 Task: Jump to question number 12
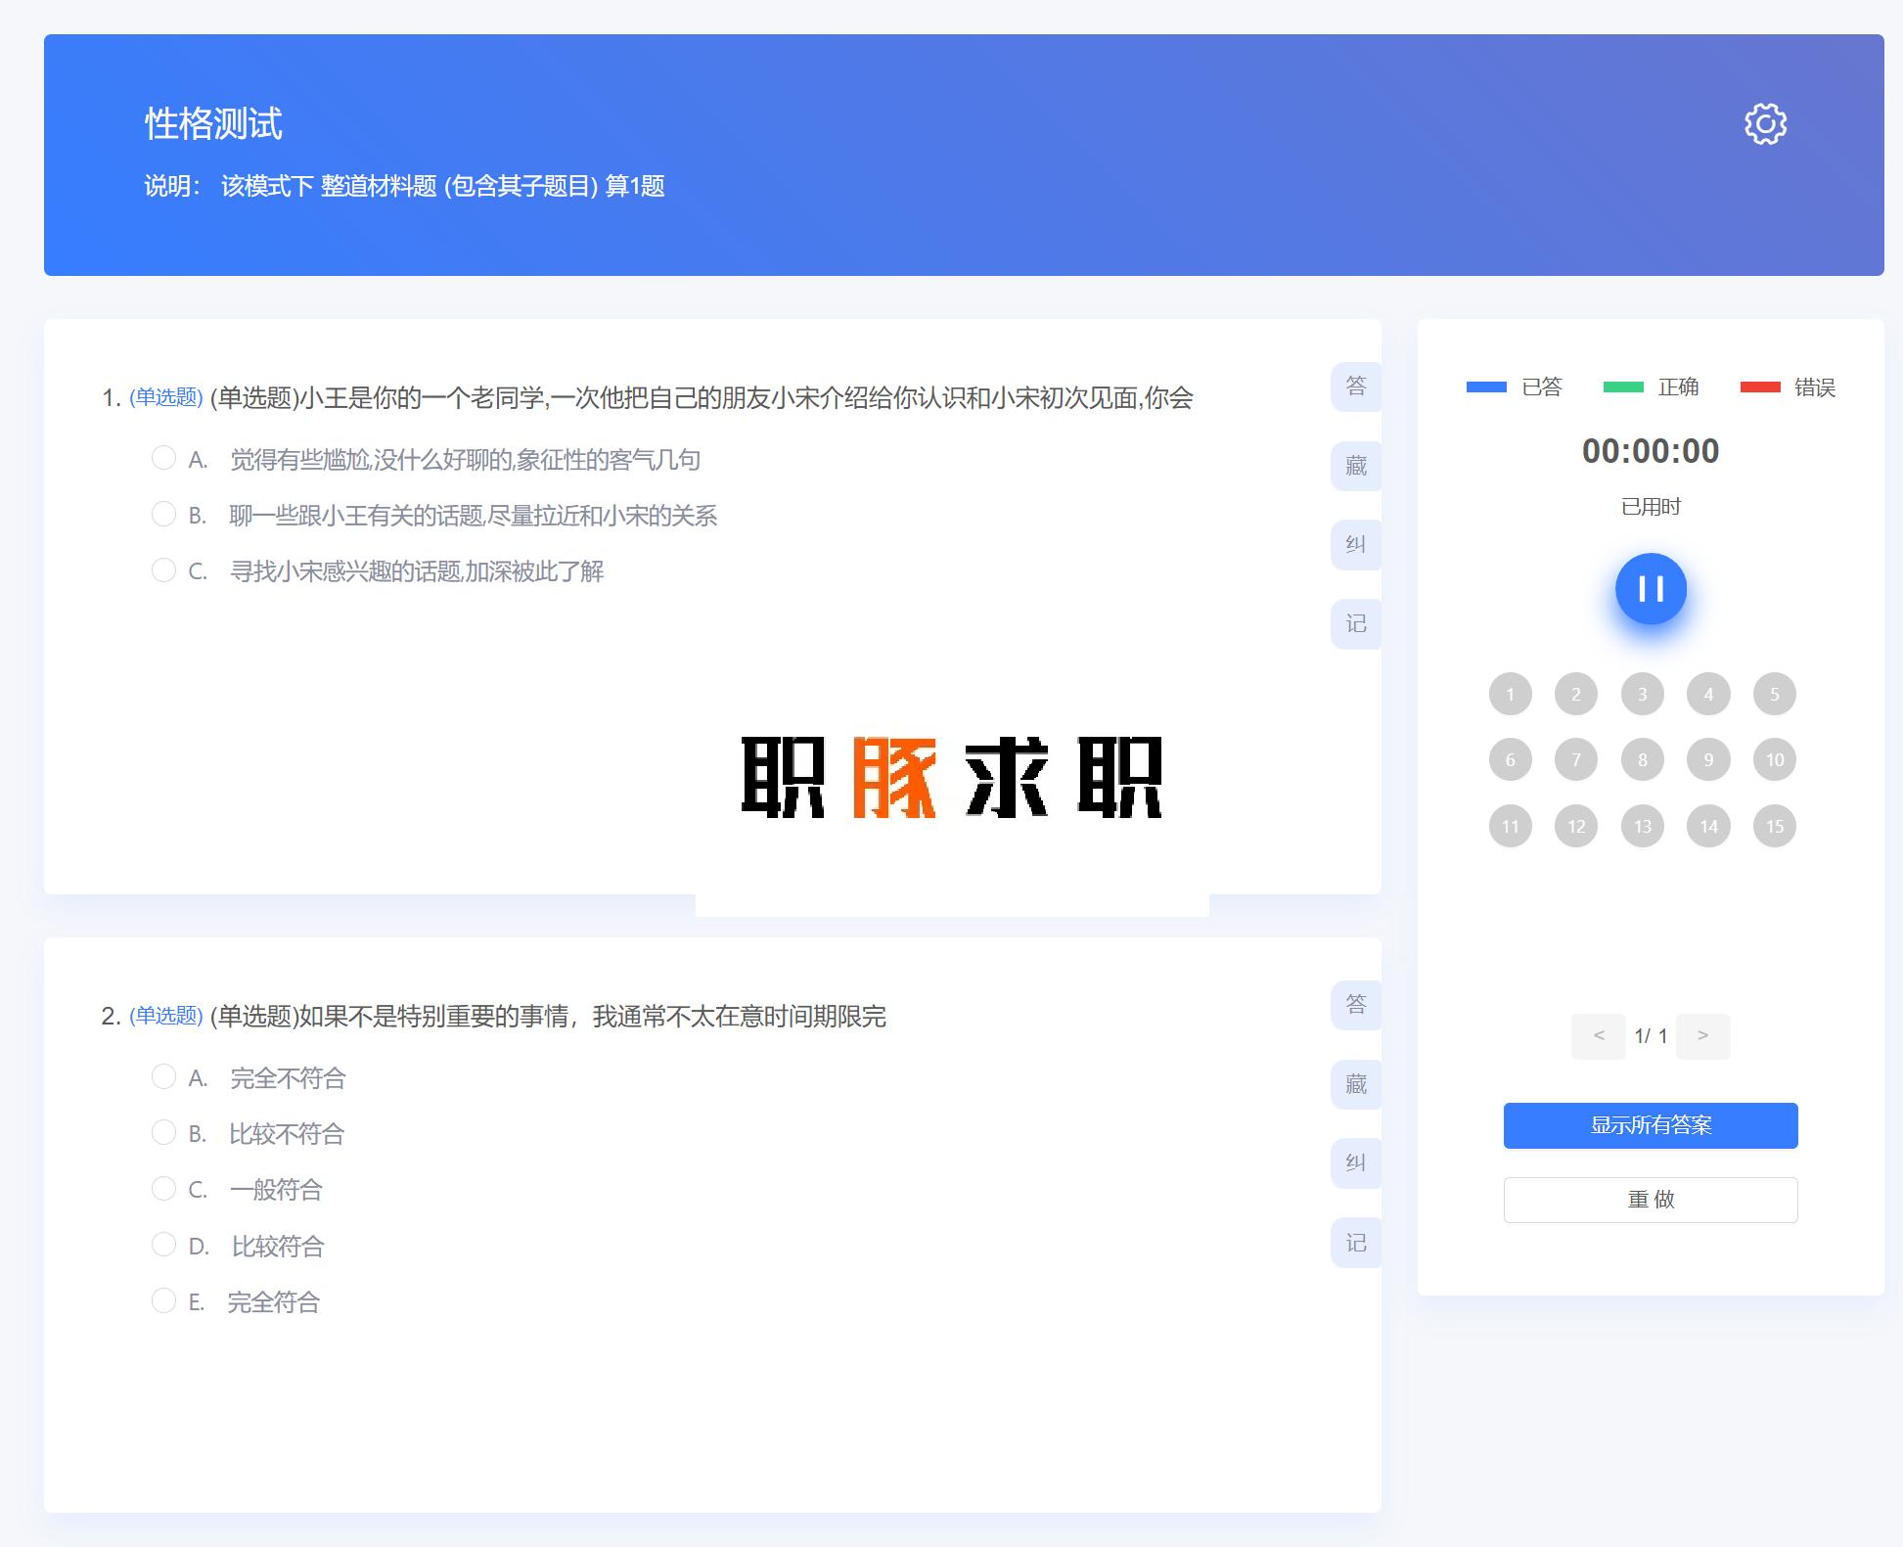[x=1576, y=826]
